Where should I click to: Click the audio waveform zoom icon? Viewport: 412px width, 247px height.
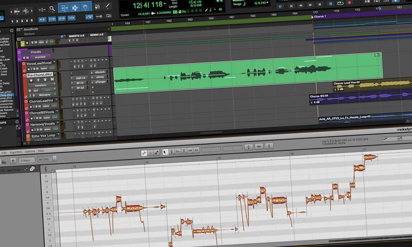[17, 11]
